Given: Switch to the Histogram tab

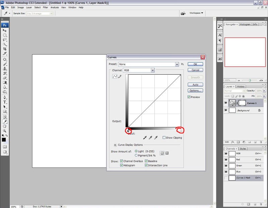Looking at the screenshot, I should click(245, 24).
